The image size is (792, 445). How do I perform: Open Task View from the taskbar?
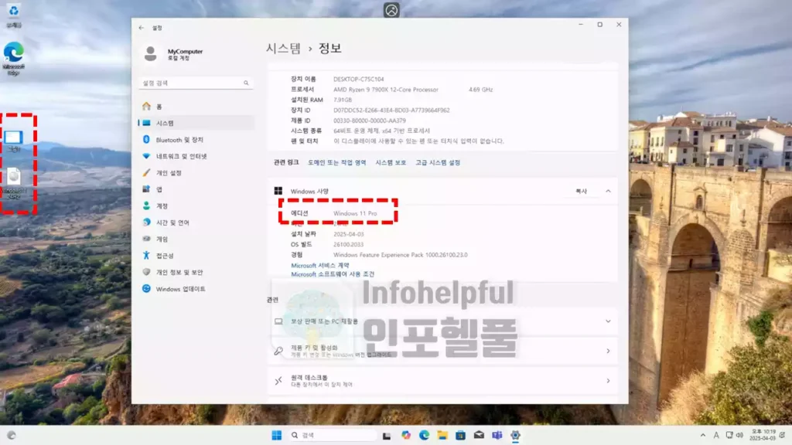tap(387, 436)
